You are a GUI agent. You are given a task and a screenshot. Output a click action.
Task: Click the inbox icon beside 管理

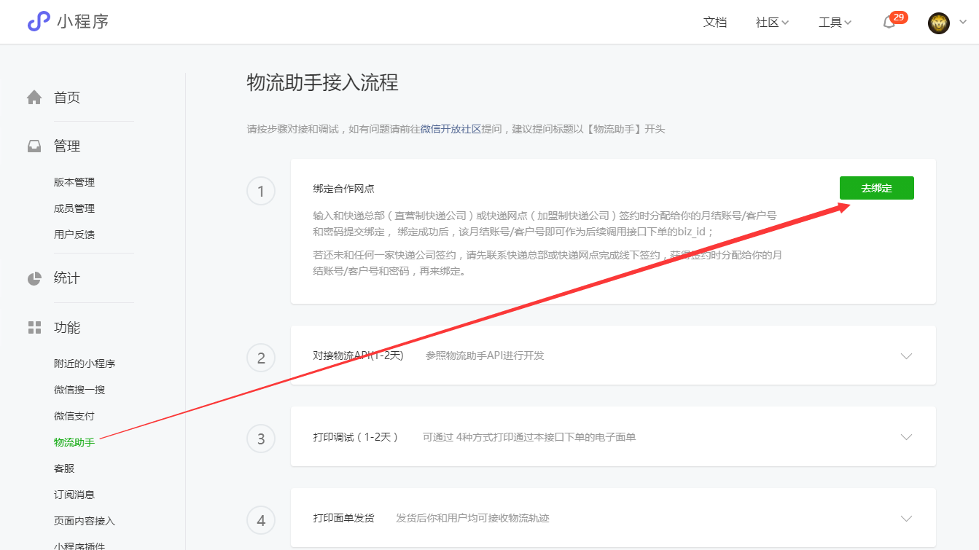34,146
